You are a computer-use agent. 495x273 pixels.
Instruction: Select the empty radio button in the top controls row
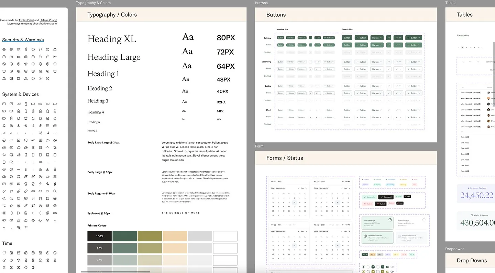point(368,267)
